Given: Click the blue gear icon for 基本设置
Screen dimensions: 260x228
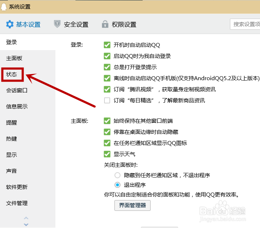Looking at the screenshot, I should pyautogui.click(x=10, y=24).
